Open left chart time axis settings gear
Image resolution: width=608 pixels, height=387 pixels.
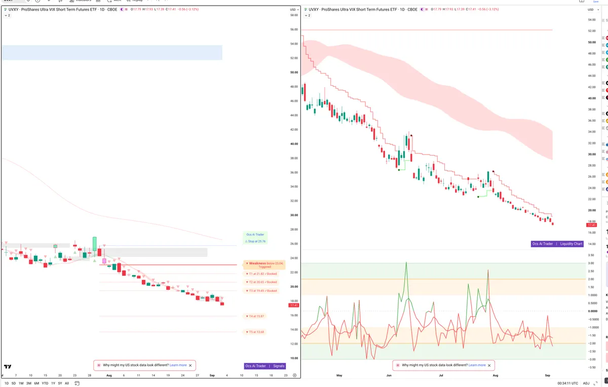295,376
